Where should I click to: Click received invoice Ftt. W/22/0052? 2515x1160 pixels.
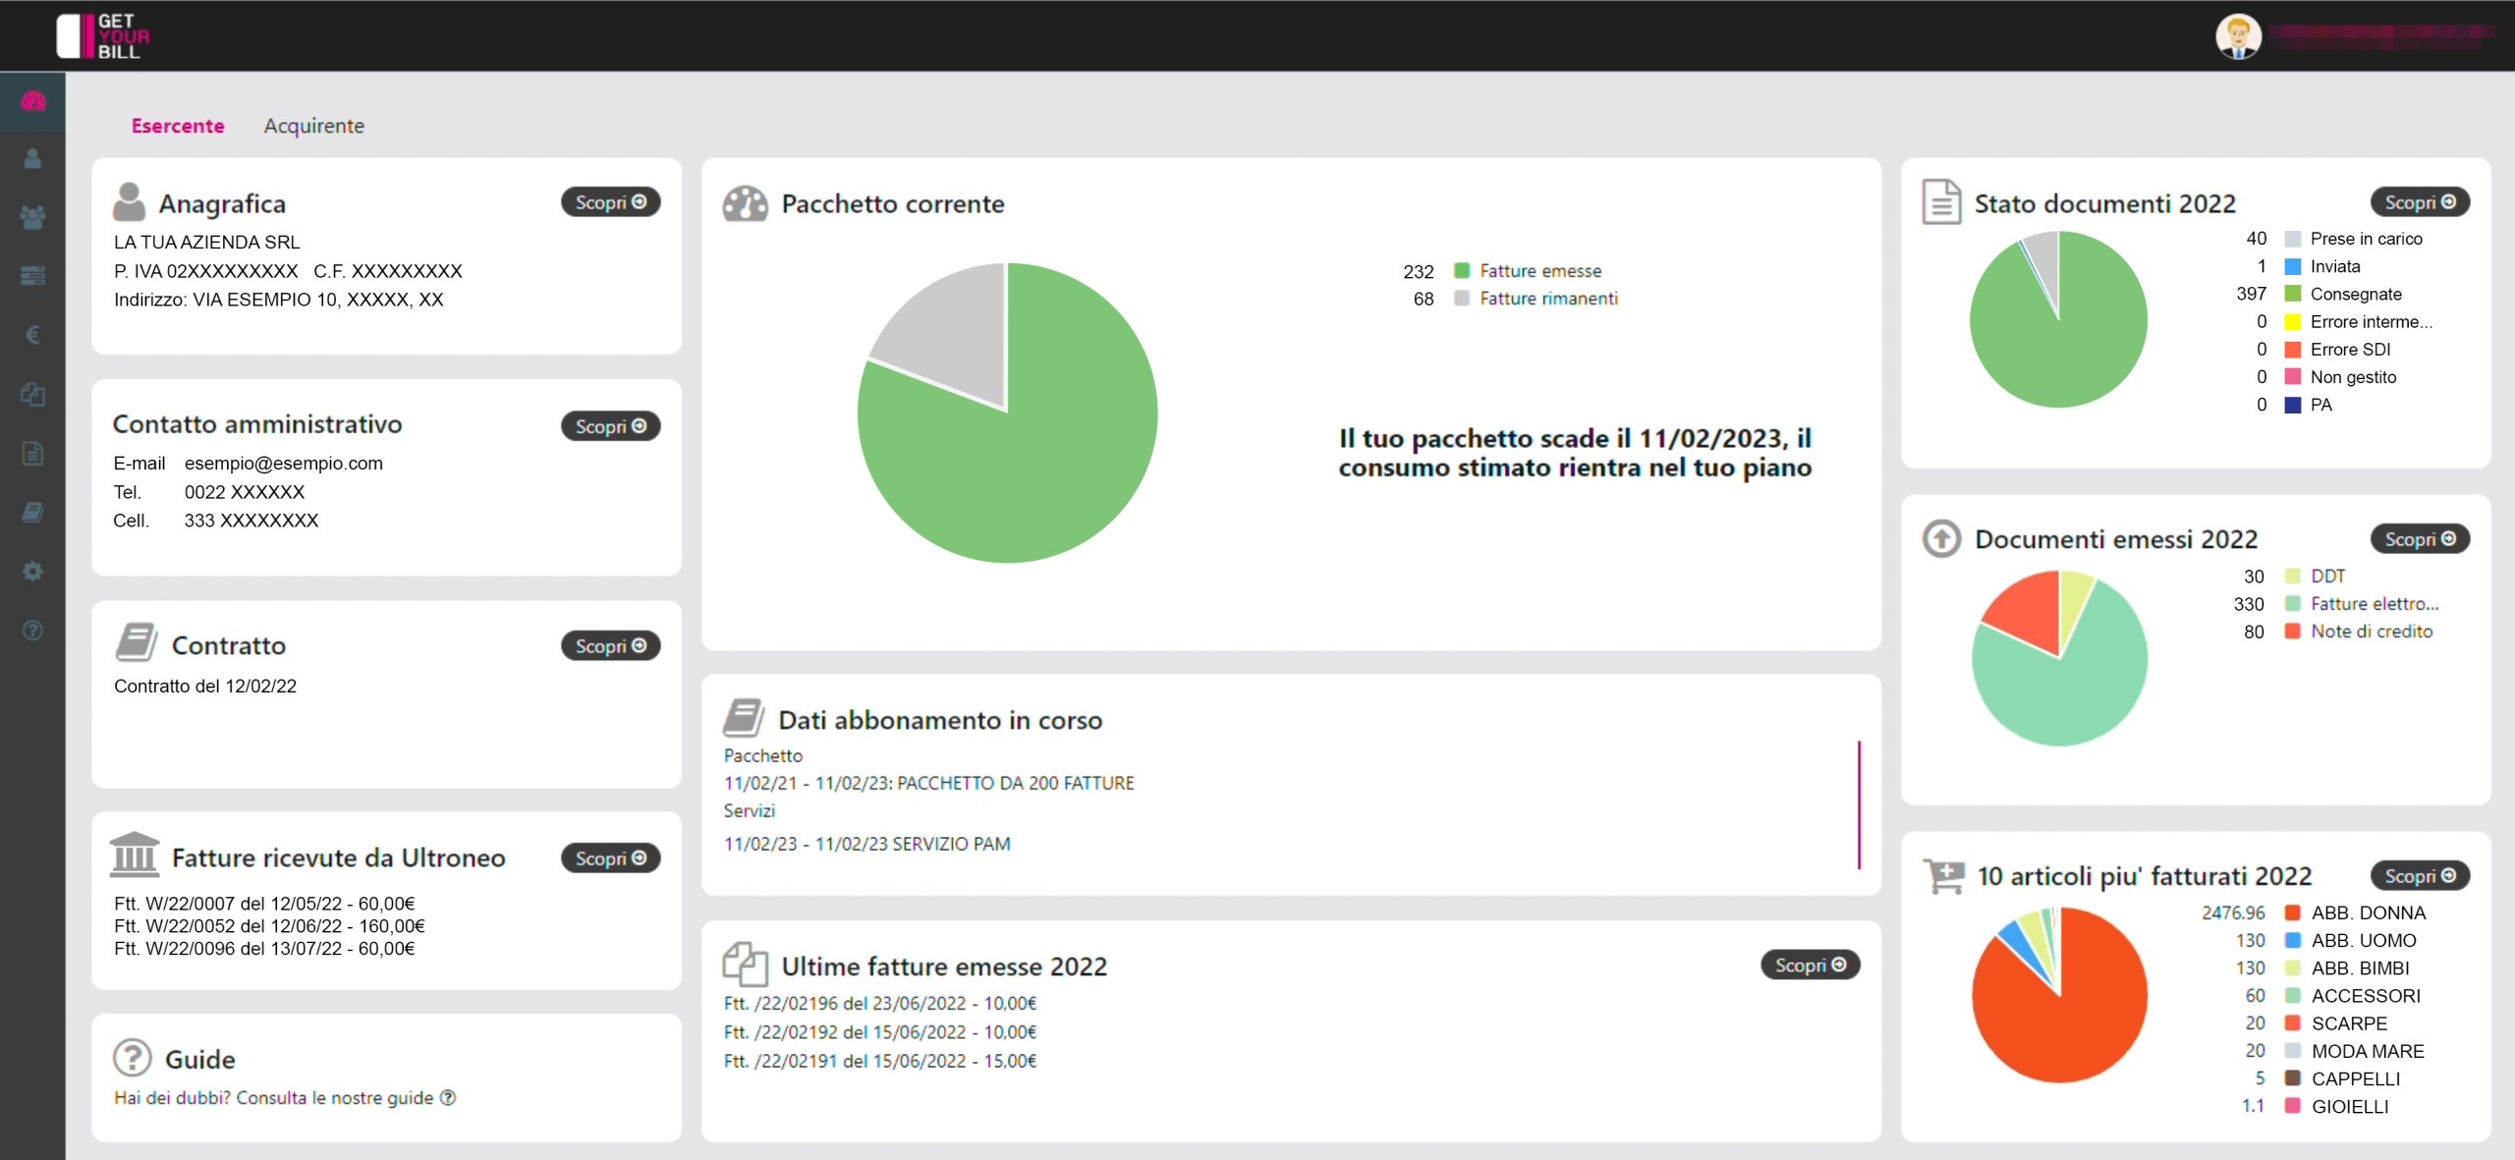coord(269,925)
